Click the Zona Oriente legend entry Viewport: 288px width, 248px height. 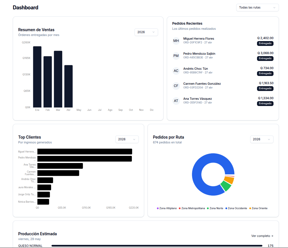pos(258,208)
